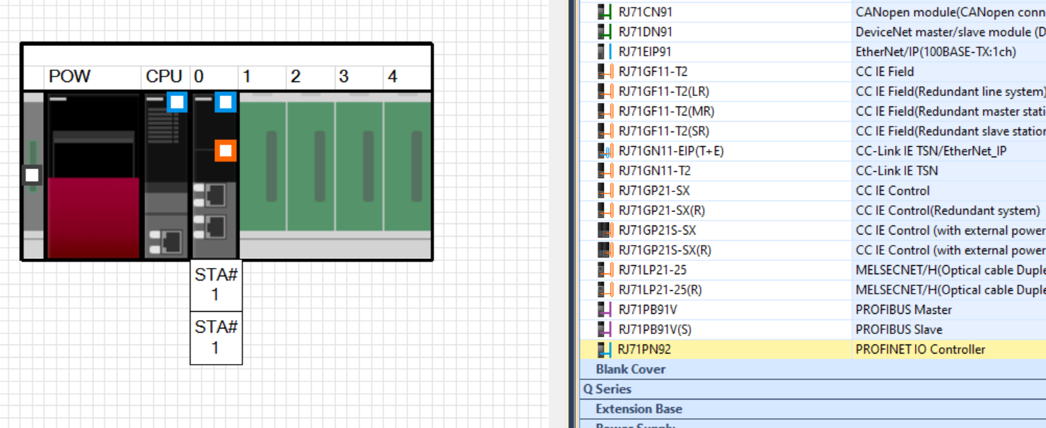Click the RJ71GP21S-SX(R) module icon
The image size is (1046, 428).
tap(605, 250)
